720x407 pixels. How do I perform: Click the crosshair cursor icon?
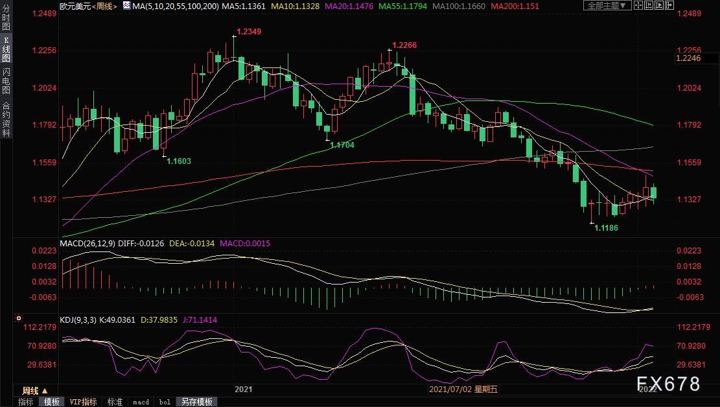(x=638, y=6)
